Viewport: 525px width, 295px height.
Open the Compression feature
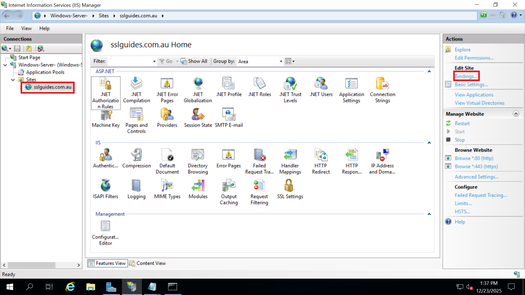tap(136, 158)
